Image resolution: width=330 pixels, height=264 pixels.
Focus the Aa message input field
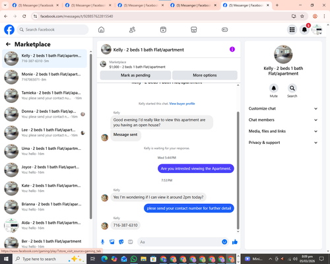click(x=180, y=242)
